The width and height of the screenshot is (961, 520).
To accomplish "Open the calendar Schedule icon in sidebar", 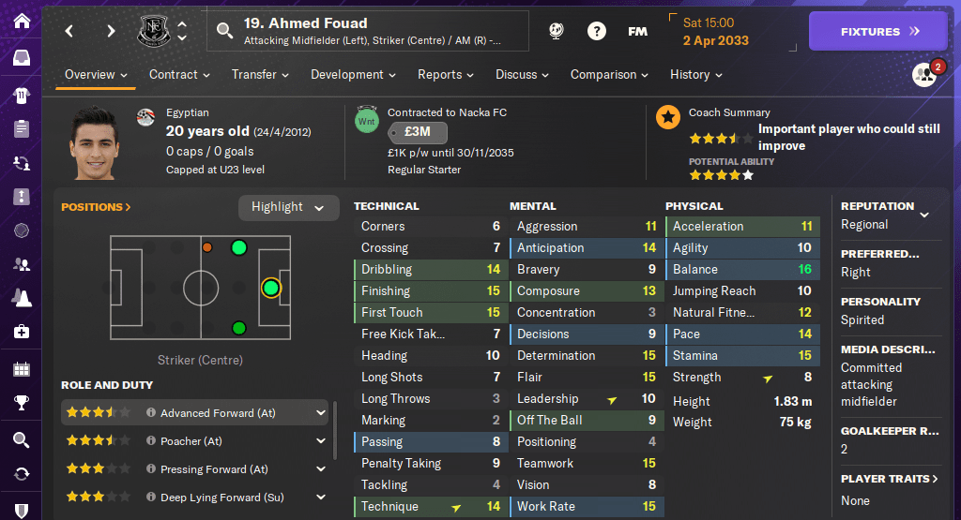I will click(x=21, y=368).
